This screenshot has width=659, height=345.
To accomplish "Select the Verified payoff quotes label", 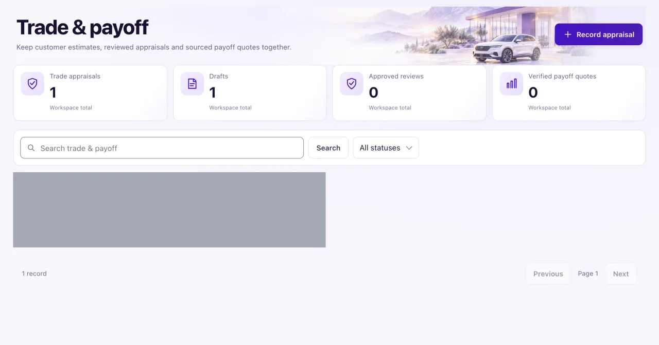I will click(x=562, y=76).
